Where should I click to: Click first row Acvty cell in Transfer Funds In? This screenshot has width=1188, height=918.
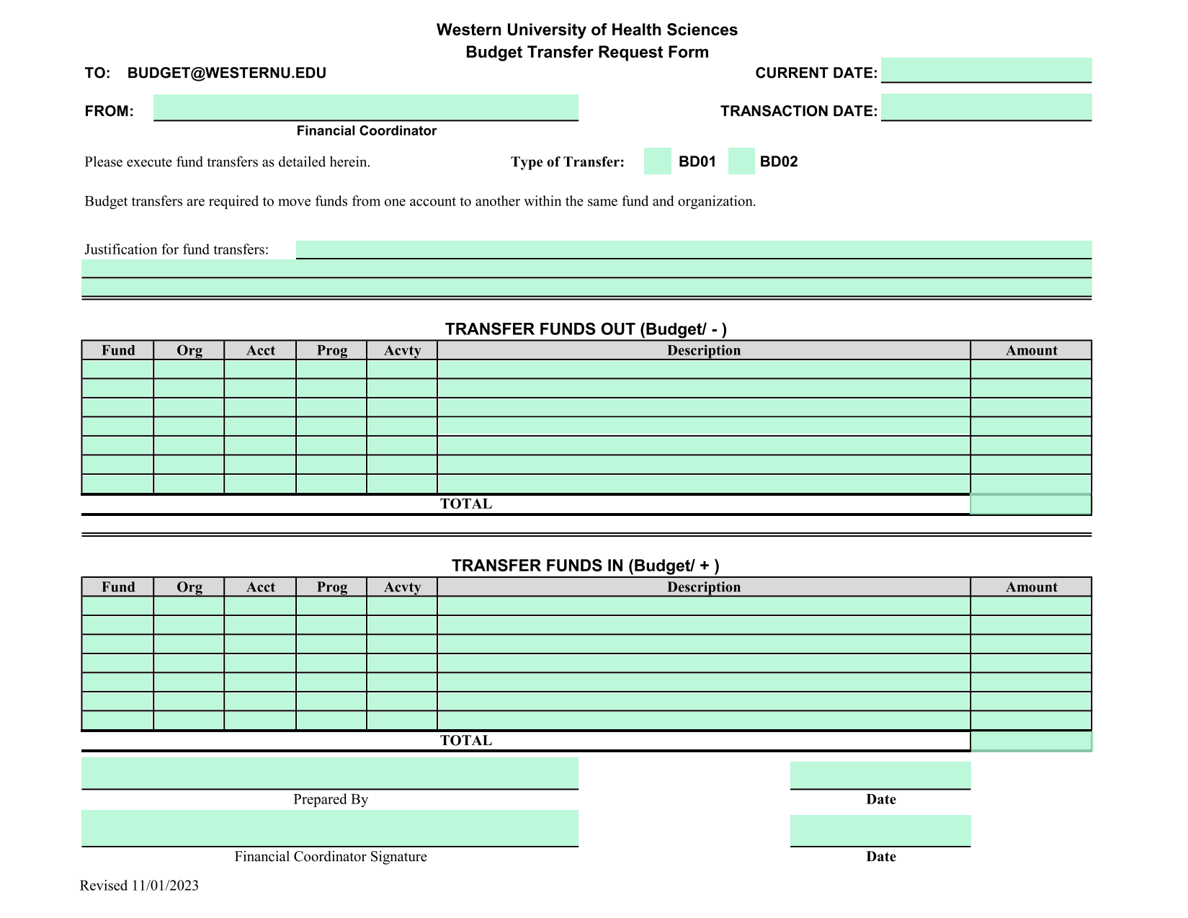pos(402,605)
